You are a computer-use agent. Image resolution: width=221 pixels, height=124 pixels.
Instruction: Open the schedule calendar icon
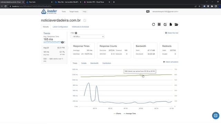click(x=159, y=24)
